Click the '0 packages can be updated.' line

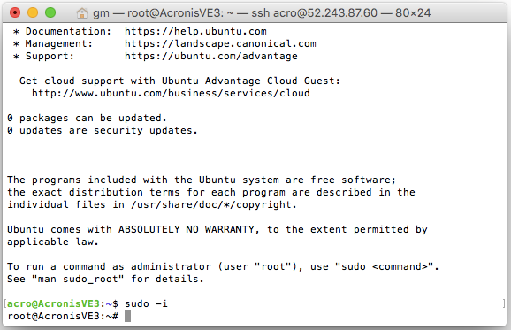[x=87, y=118]
